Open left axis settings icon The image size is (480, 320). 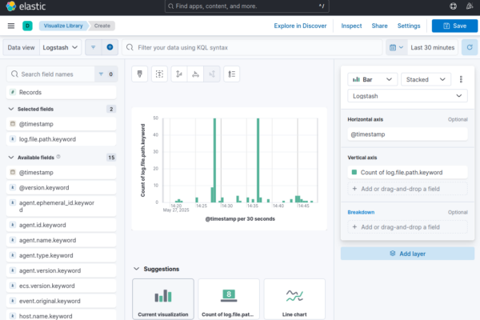tap(179, 74)
